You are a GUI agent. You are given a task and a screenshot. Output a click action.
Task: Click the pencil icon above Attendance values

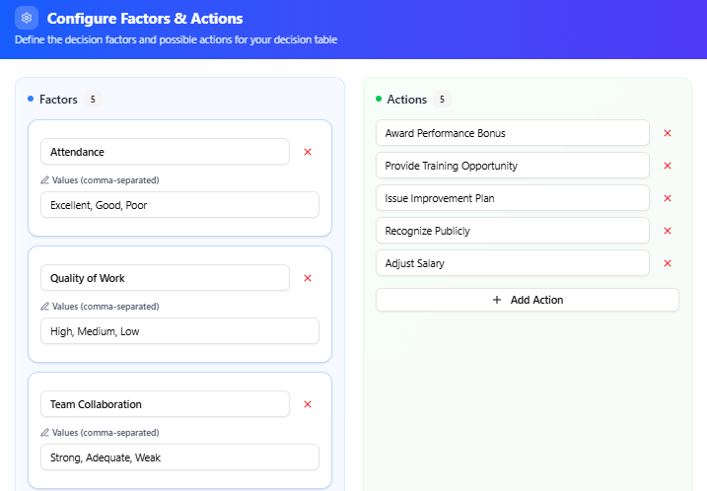tap(44, 180)
